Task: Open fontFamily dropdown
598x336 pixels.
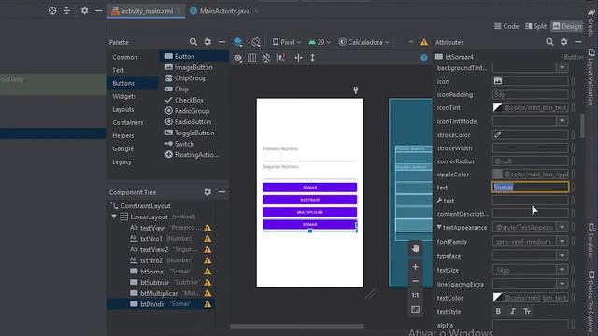Action: click(562, 242)
